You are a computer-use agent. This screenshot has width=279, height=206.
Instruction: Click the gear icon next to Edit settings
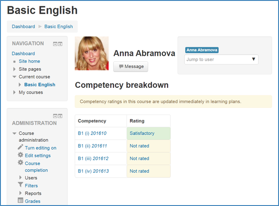pyautogui.click(x=21, y=155)
